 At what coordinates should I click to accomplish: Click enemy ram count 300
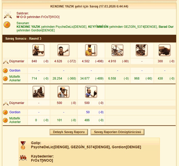tap(160, 61)
